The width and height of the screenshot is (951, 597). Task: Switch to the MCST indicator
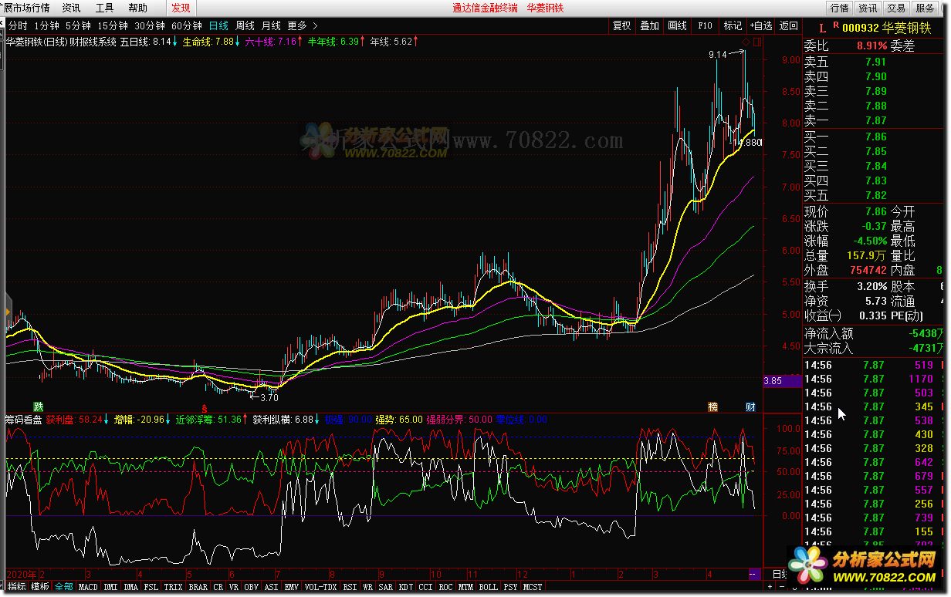click(533, 587)
